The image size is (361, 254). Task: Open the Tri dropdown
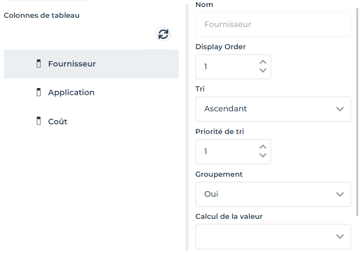point(273,109)
